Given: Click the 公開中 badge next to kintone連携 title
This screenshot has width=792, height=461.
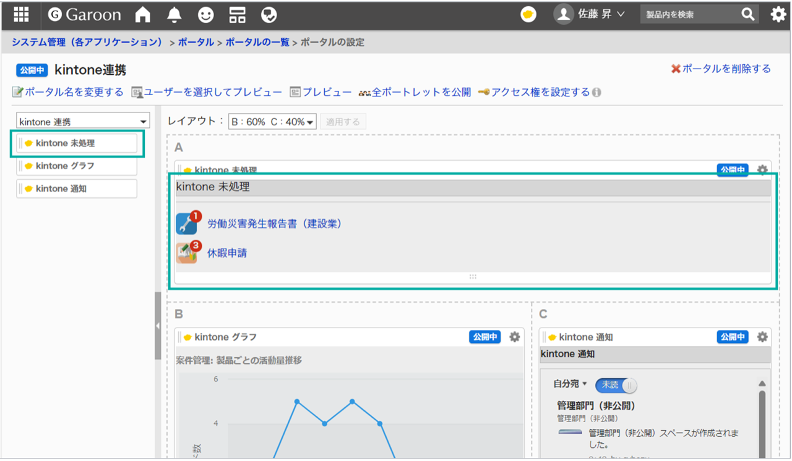Looking at the screenshot, I should (x=32, y=70).
